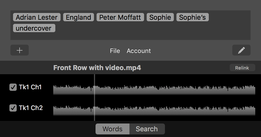
Task: Click the plus icon to add keyword
Action: point(20,50)
